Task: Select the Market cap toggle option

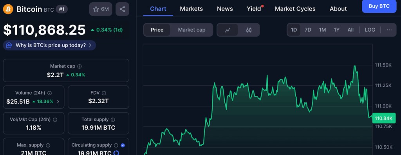Action: click(x=191, y=30)
